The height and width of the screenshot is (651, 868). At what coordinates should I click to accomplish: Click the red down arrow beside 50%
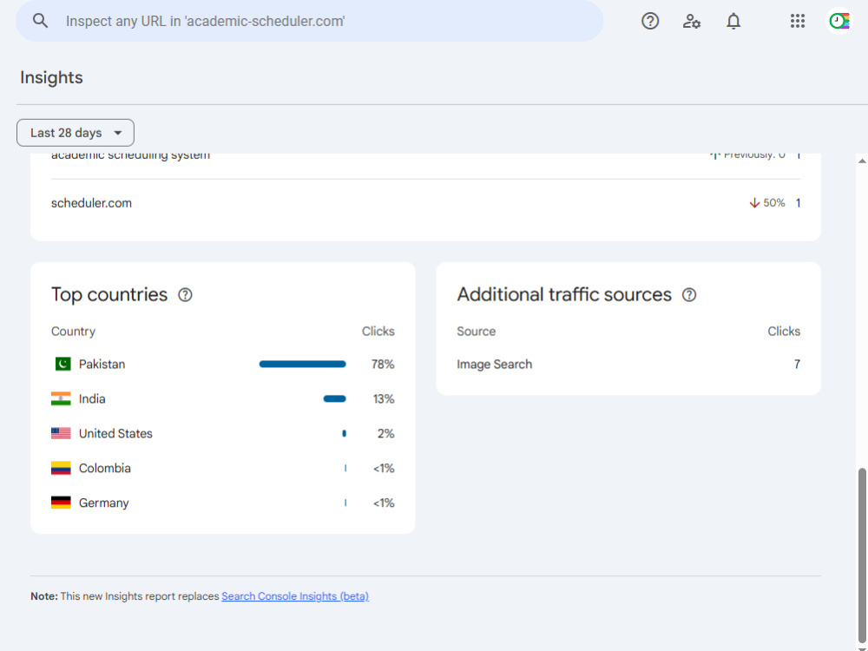coord(754,203)
